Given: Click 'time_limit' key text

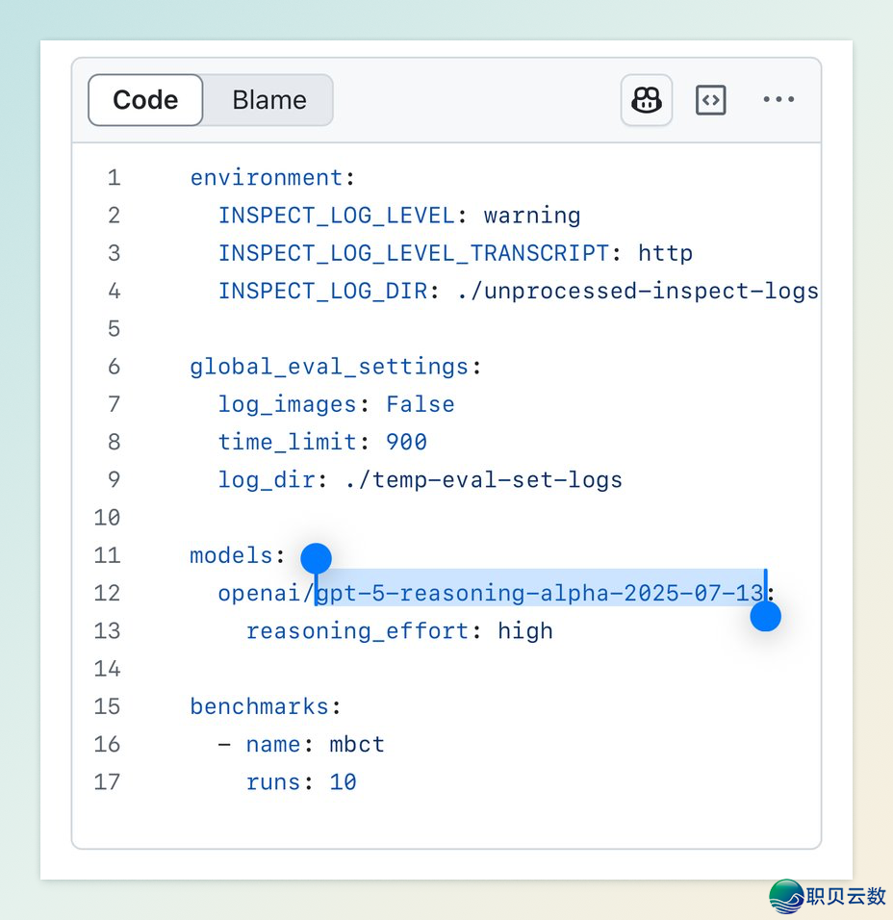Looking at the screenshot, I should tap(288, 442).
